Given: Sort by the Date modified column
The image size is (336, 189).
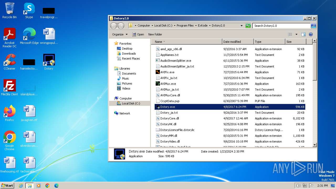Looking at the screenshot, I should pos(238,42).
